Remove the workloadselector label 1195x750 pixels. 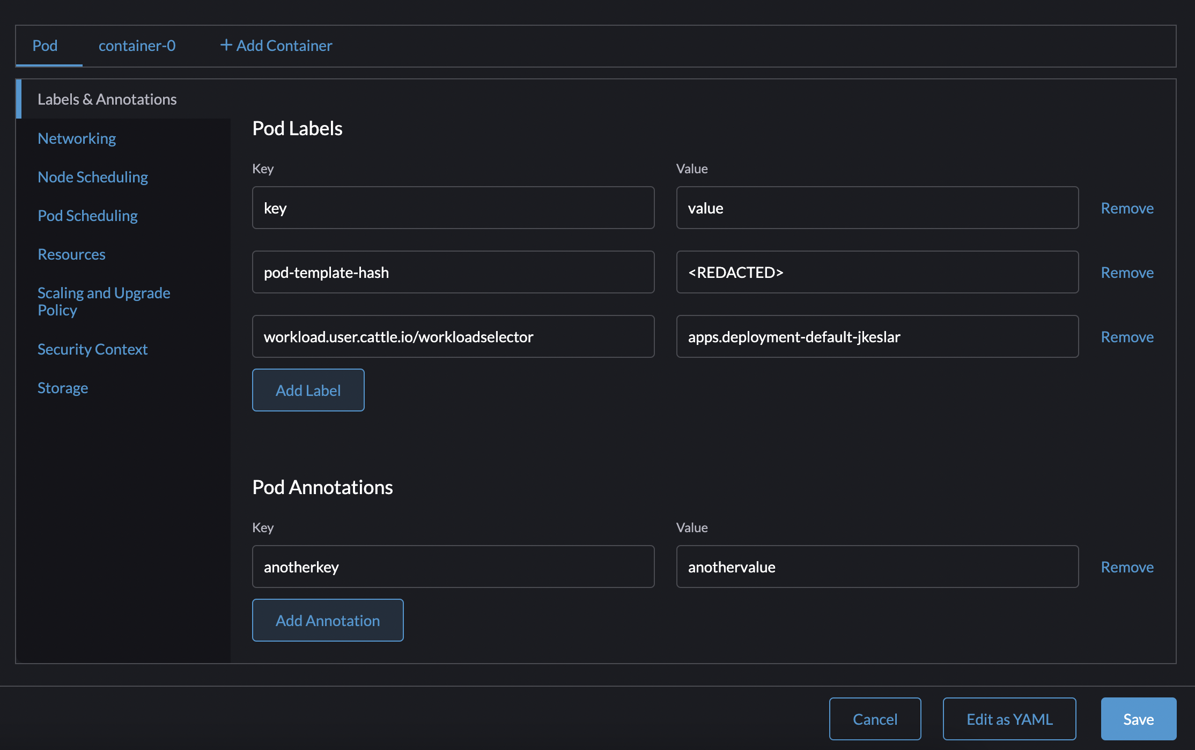point(1127,337)
